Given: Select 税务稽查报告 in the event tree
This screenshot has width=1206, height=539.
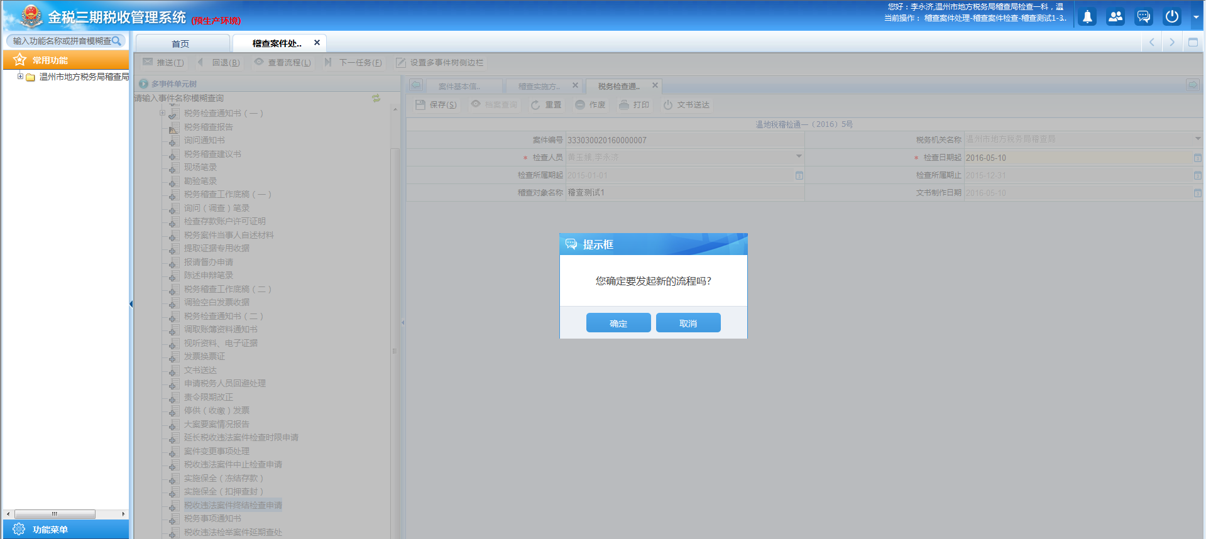Looking at the screenshot, I should pos(208,127).
